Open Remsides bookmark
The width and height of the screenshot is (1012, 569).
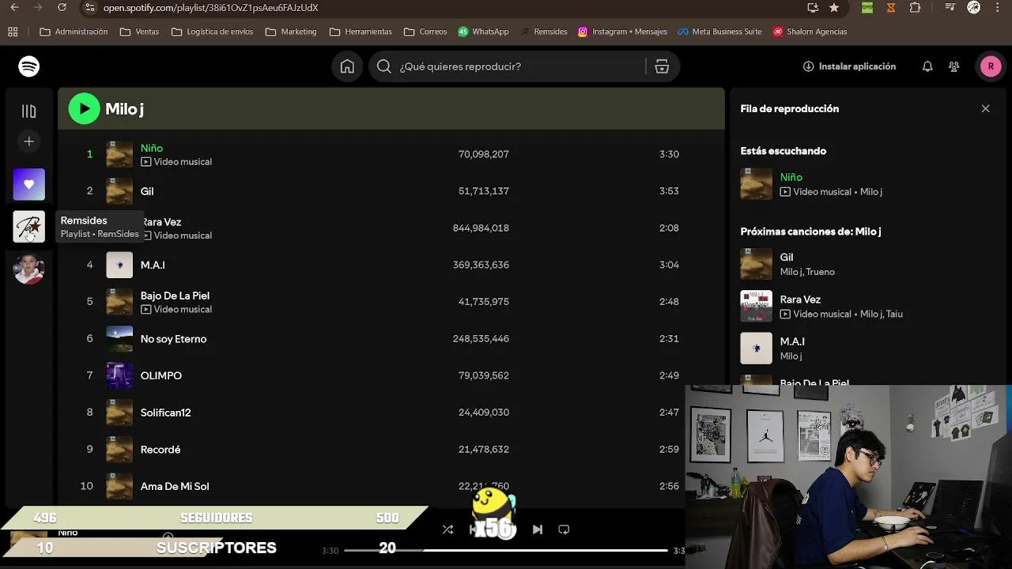544,32
